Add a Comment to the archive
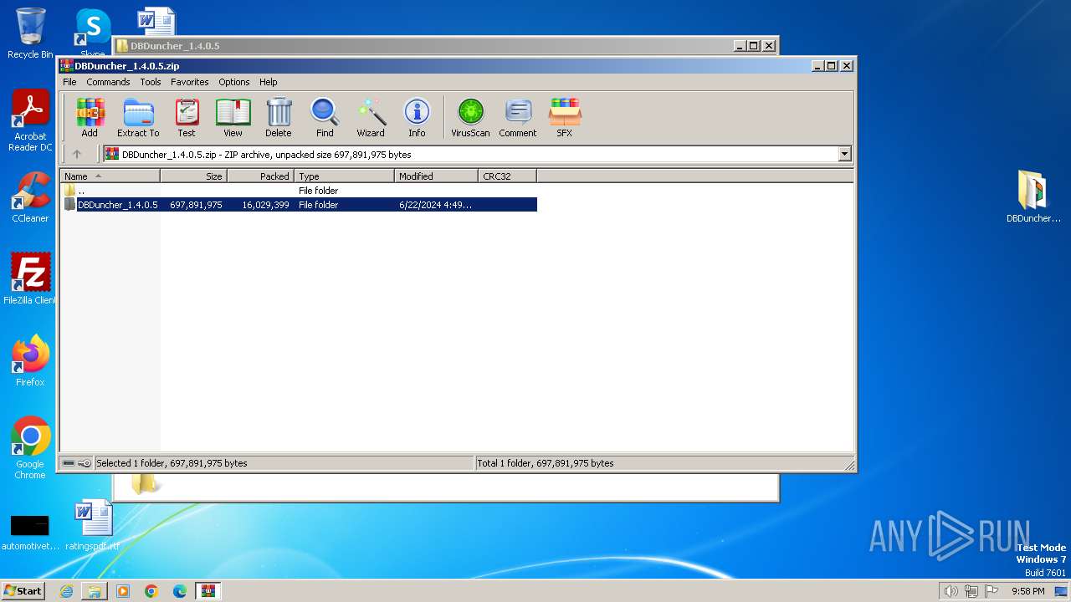 (x=518, y=118)
